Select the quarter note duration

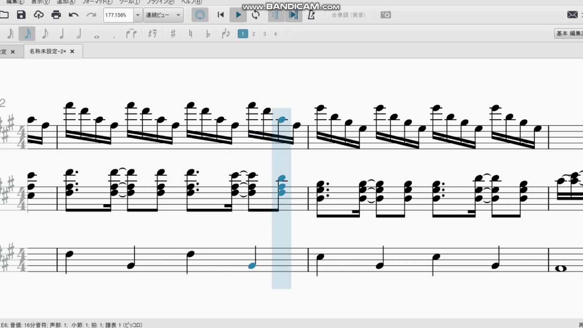click(x=62, y=34)
